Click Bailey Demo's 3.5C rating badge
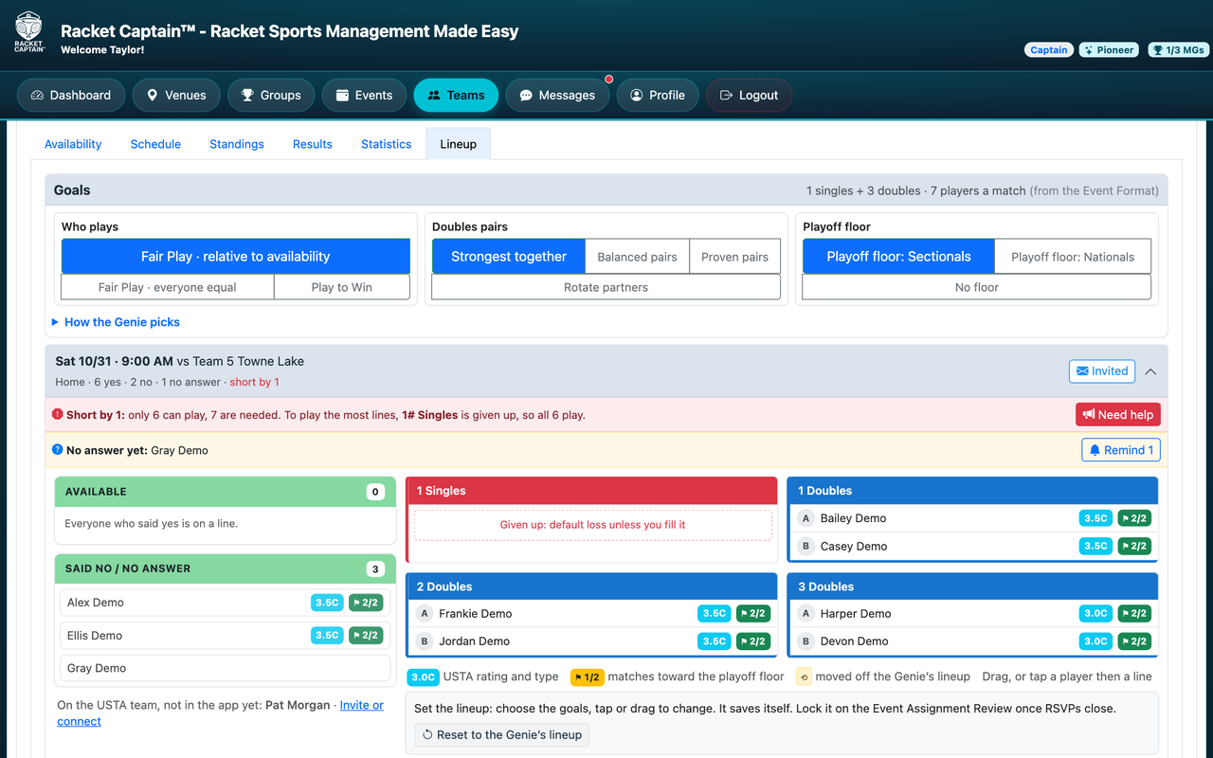Screen dimensions: 1213x758 click(x=1095, y=518)
